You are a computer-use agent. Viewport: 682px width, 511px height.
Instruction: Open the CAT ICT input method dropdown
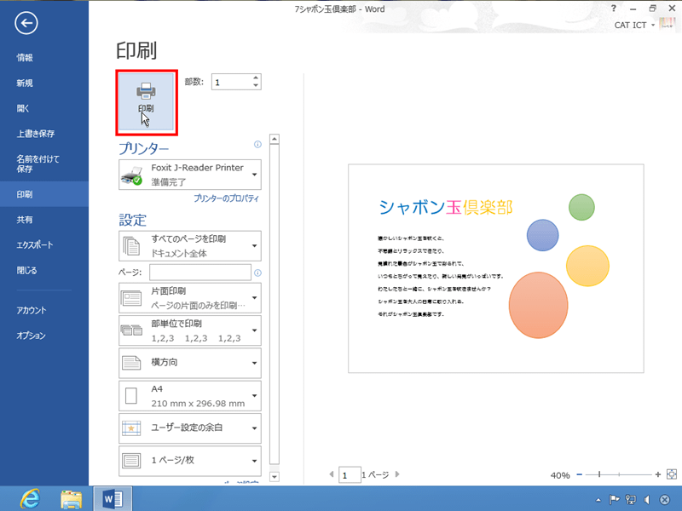click(633, 25)
